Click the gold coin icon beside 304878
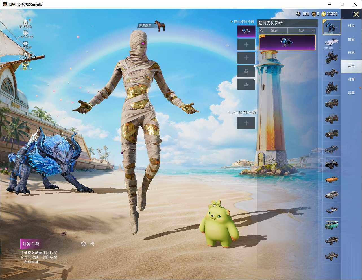The width and height of the screenshot is (362, 280). (324, 14)
